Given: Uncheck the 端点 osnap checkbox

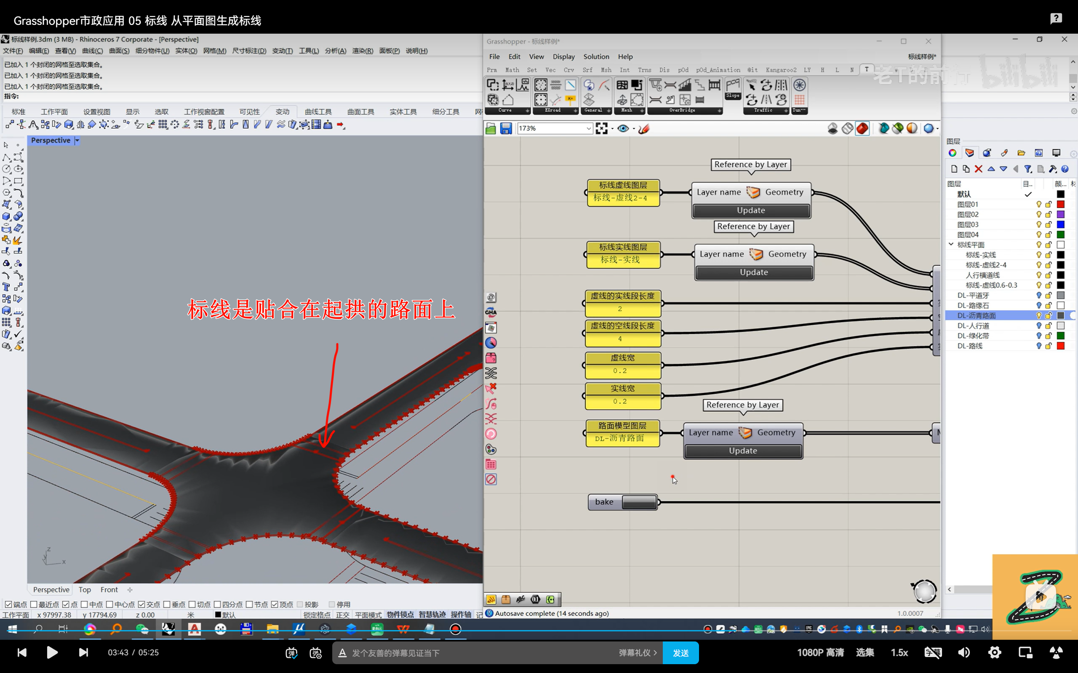Looking at the screenshot, I should point(8,604).
